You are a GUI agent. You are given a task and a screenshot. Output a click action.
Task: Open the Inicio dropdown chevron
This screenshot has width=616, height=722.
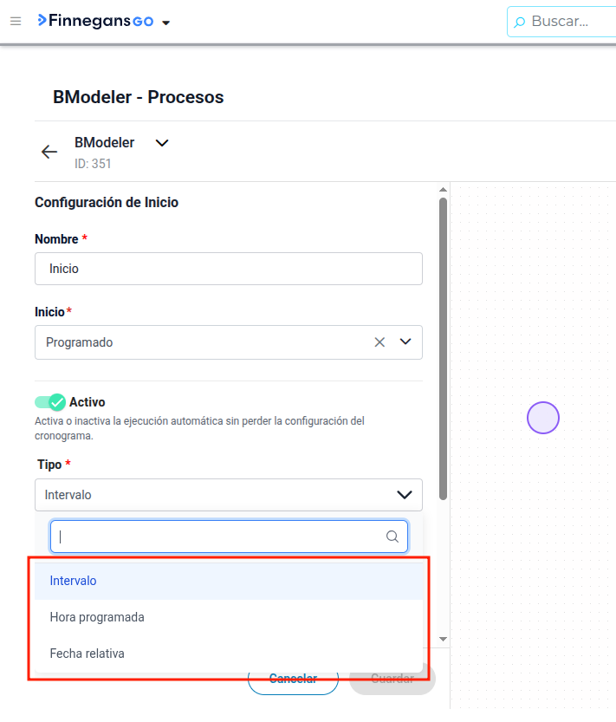(x=405, y=341)
